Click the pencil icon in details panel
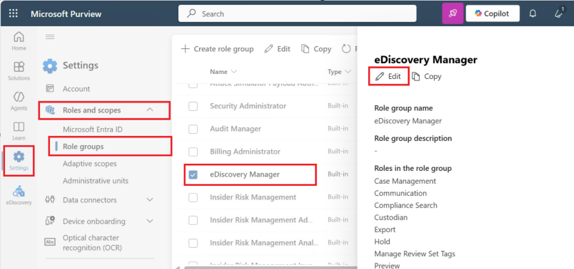This screenshot has width=574, height=269. (380, 76)
